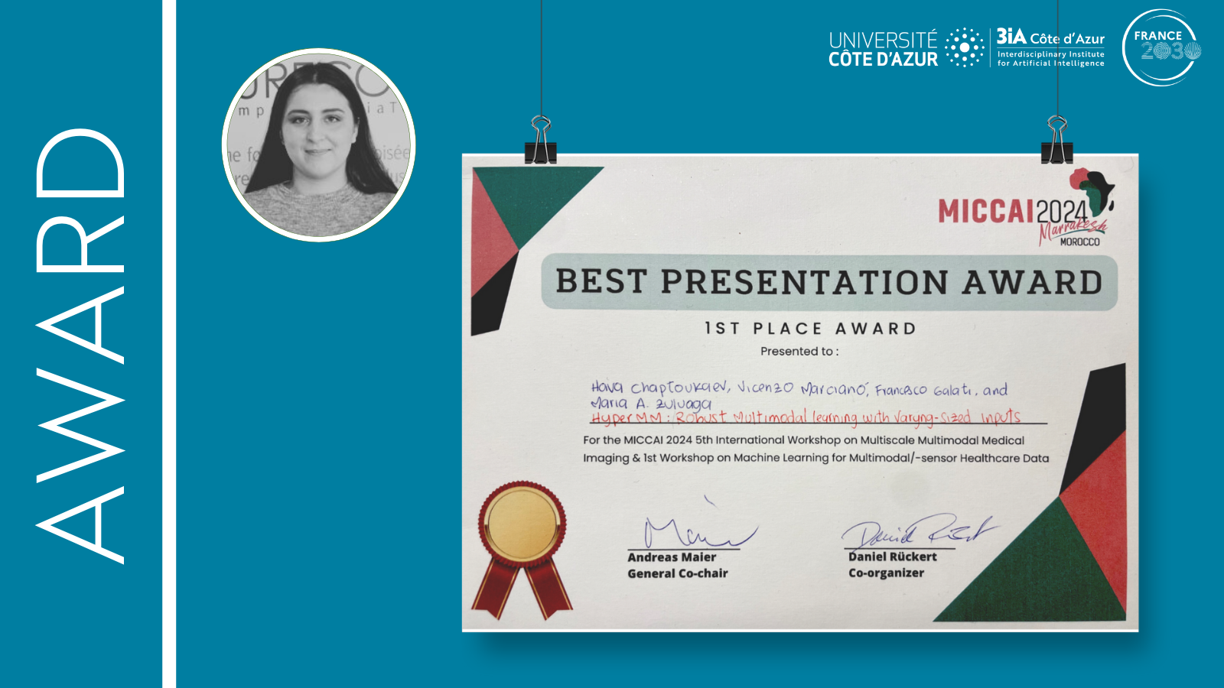Screen dimensions: 1224x688
Task: Click the left binder clip
Action: pyautogui.click(x=540, y=139)
